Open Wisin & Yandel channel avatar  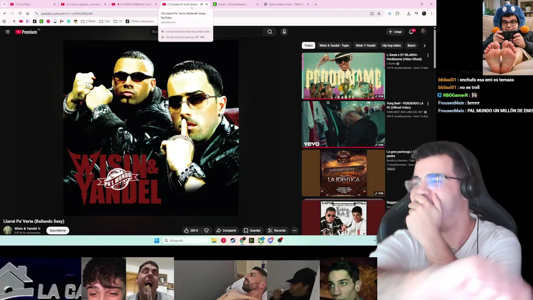click(7, 230)
